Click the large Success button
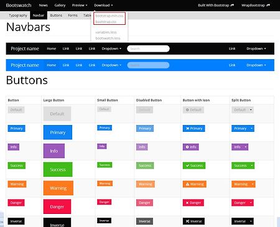 pos(58,170)
